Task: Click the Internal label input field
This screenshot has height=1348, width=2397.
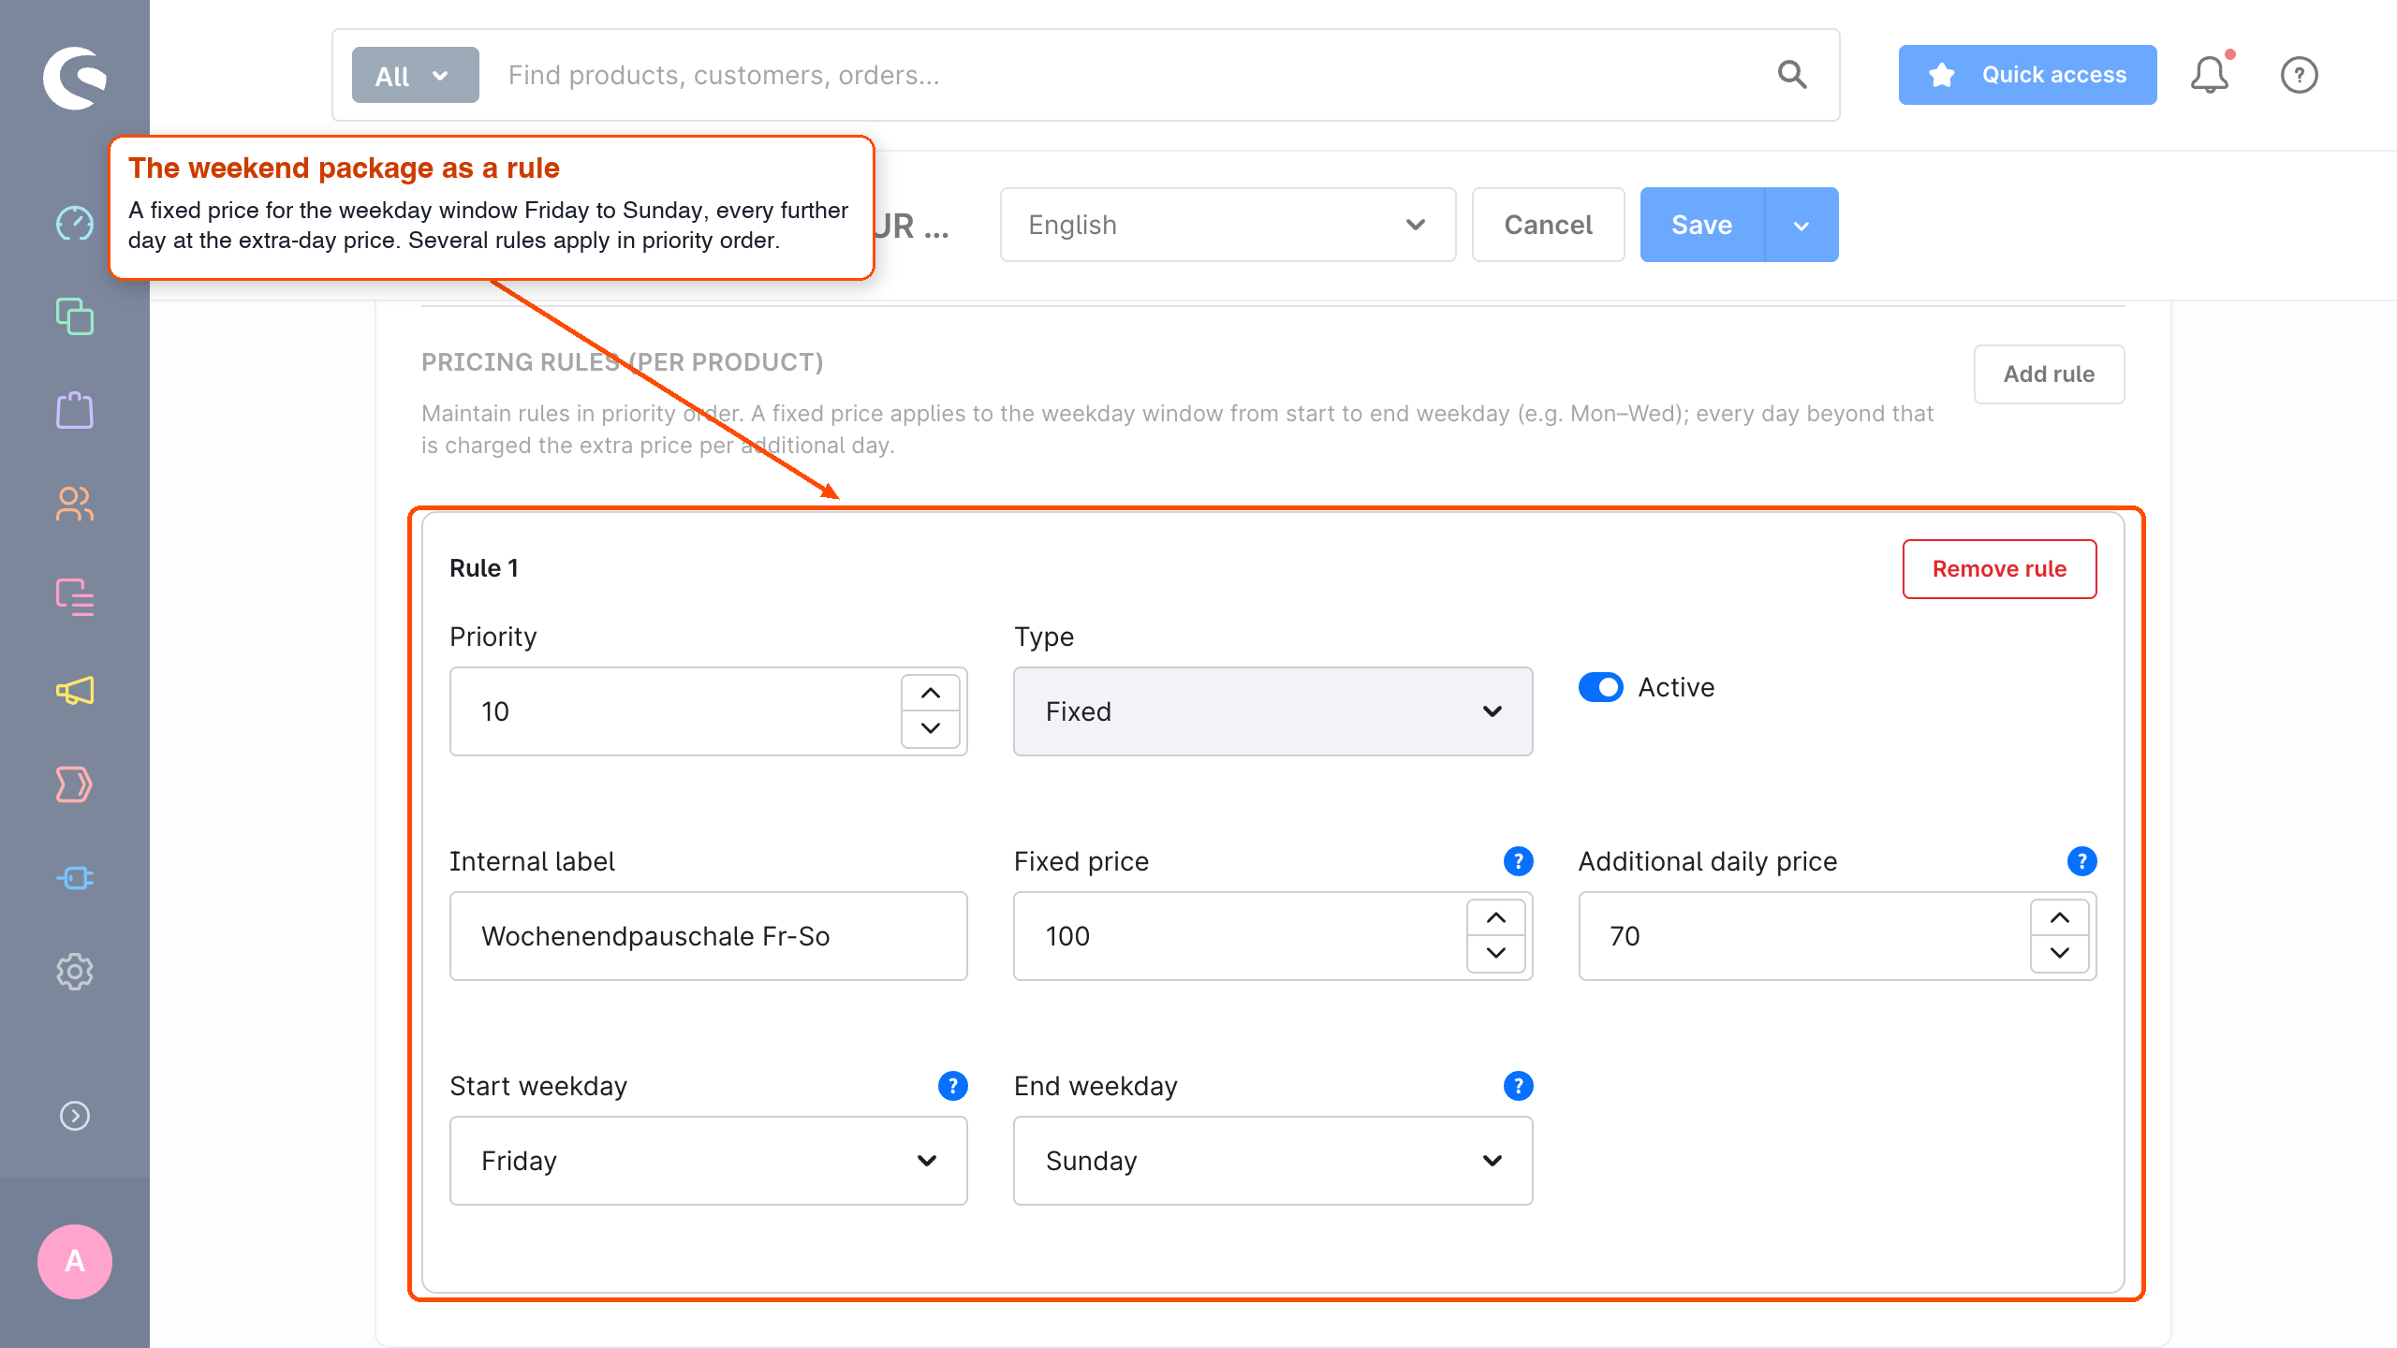Action: (708, 936)
